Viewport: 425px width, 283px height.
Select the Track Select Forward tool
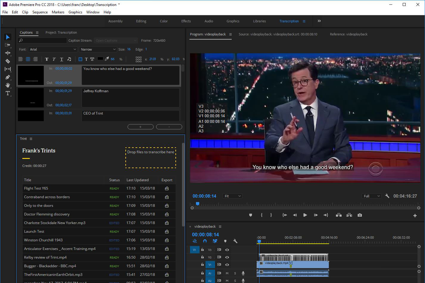(x=8, y=45)
